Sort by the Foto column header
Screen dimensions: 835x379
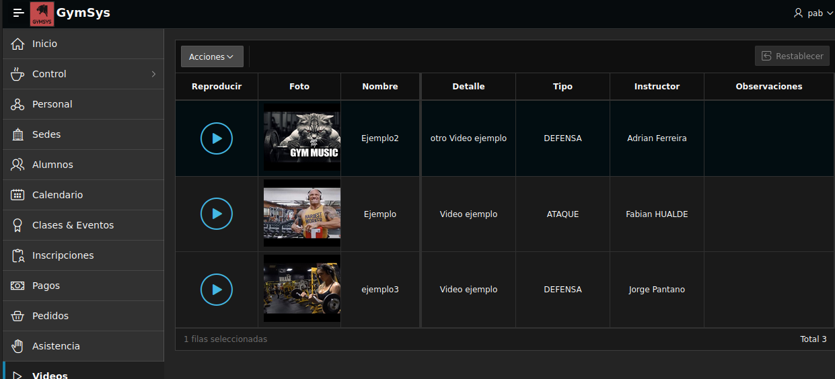coord(299,86)
